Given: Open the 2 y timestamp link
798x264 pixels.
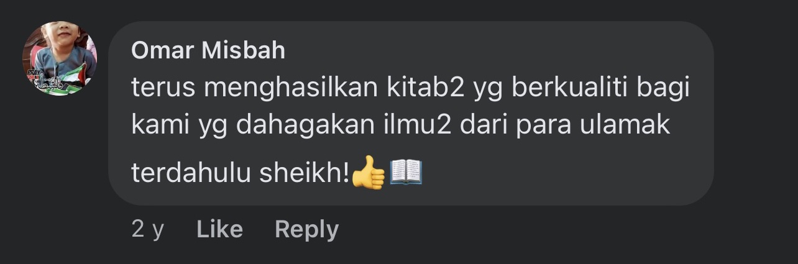Looking at the screenshot, I should (x=148, y=229).
